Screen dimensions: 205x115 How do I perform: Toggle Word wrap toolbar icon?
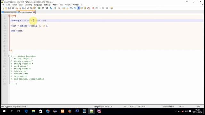(x=71, y=8)
